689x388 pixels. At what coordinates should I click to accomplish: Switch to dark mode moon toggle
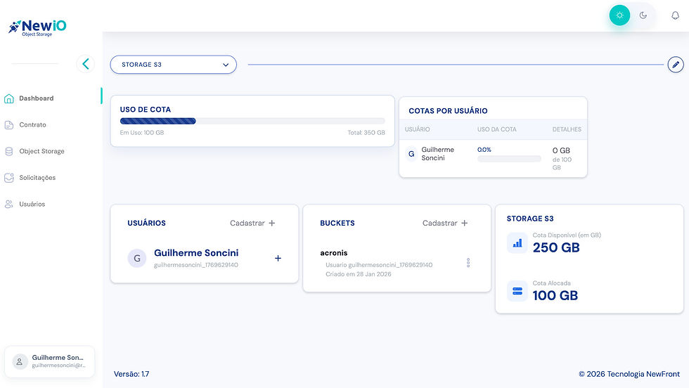click(643, 15)
